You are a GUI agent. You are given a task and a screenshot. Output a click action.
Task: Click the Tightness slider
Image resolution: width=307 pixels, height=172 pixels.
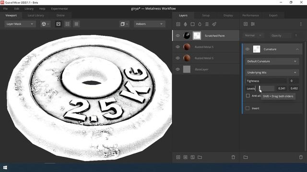pos(266,81)
